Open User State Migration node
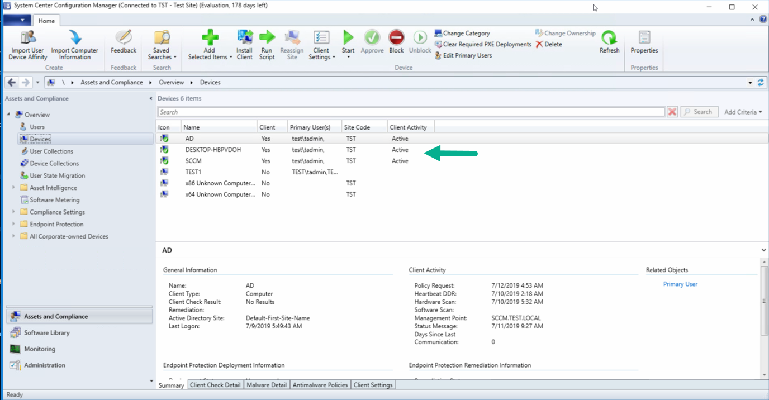Screen dimensions: 769x400 click(x=57, y=175)
